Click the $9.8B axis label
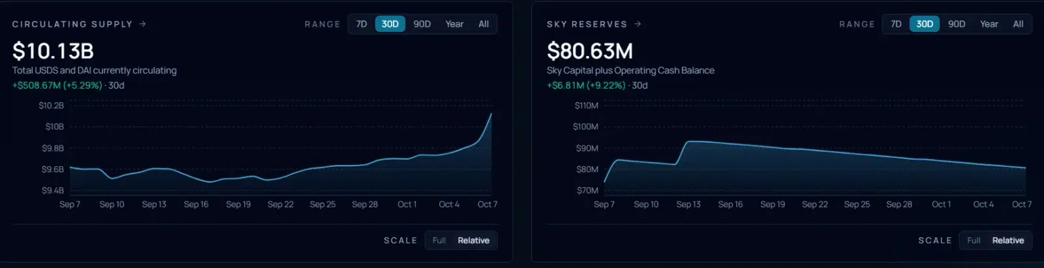 tap(53, 148)
